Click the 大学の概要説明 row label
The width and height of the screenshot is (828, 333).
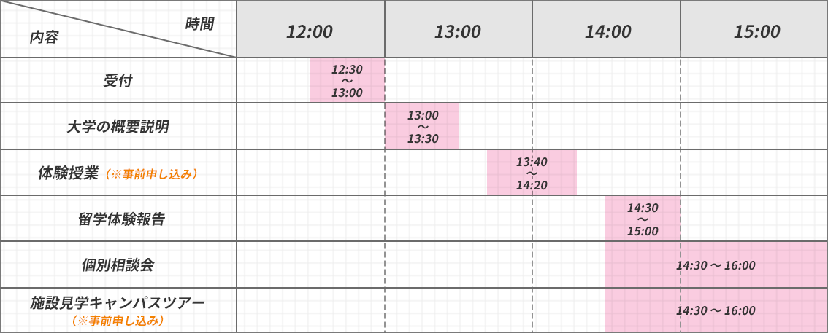pos(118,127)
